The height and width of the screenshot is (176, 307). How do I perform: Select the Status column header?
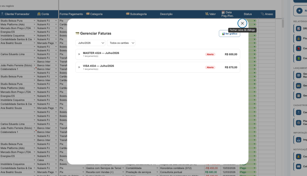coord(248,14)
